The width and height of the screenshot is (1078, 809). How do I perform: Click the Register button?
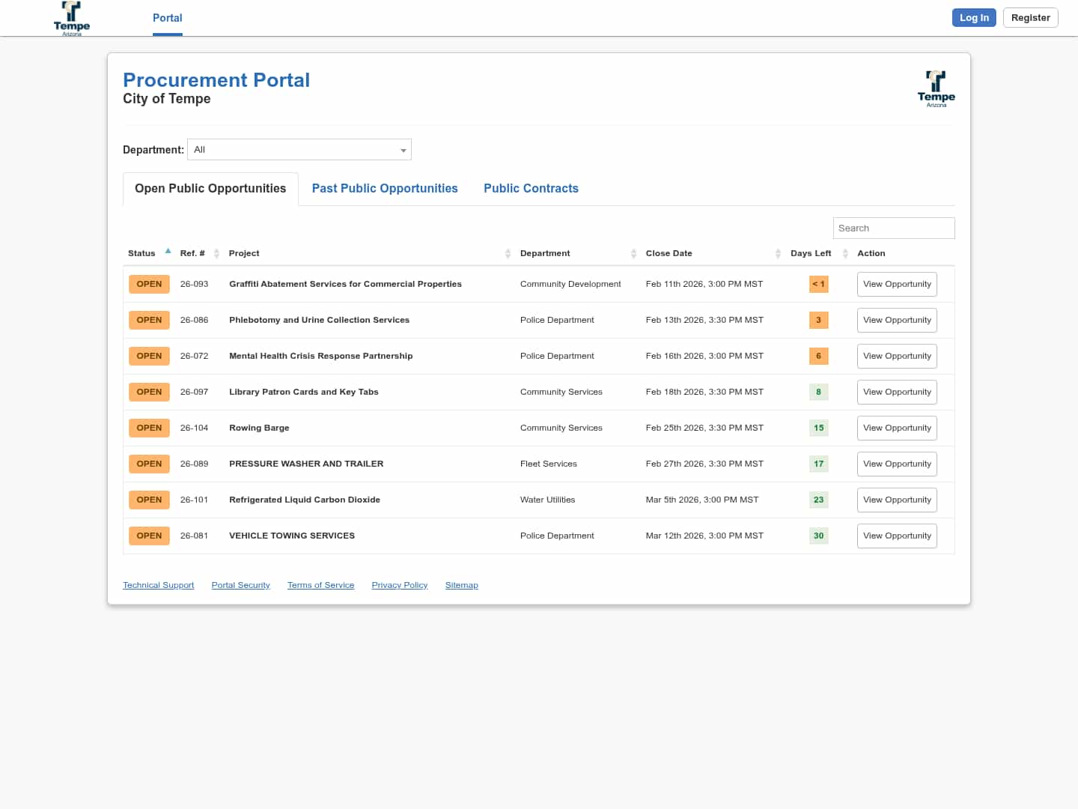point(1030,18)
